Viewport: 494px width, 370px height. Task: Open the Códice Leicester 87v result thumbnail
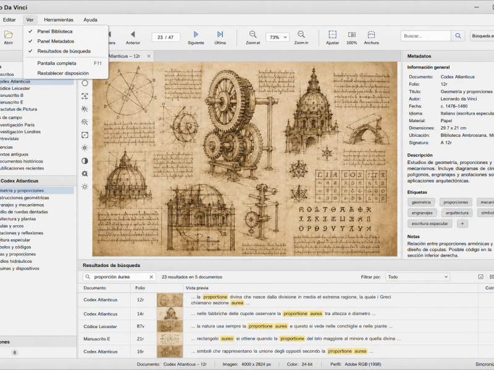coord(170,326)
